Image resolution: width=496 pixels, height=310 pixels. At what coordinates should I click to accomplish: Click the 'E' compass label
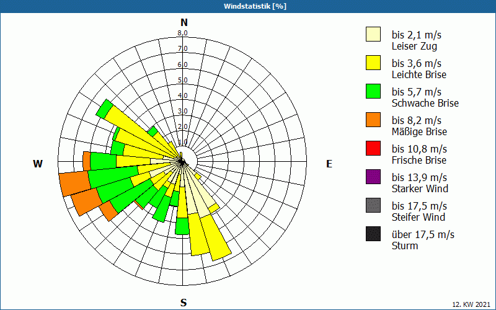coord(329,164)
